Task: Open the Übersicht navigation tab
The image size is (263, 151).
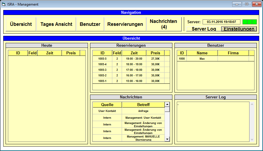Action: click(x=21, y=24)
